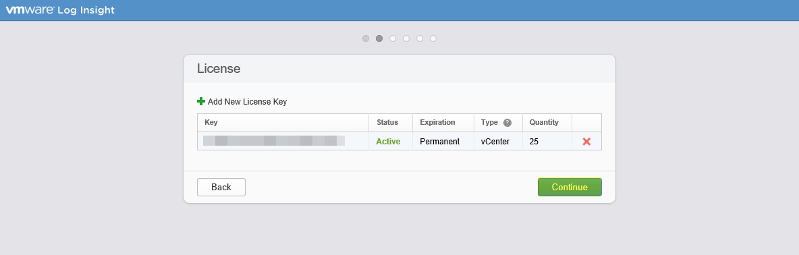Jump to first wizard step dot
This screenshot has width=799, height=255.
(366, 38)
